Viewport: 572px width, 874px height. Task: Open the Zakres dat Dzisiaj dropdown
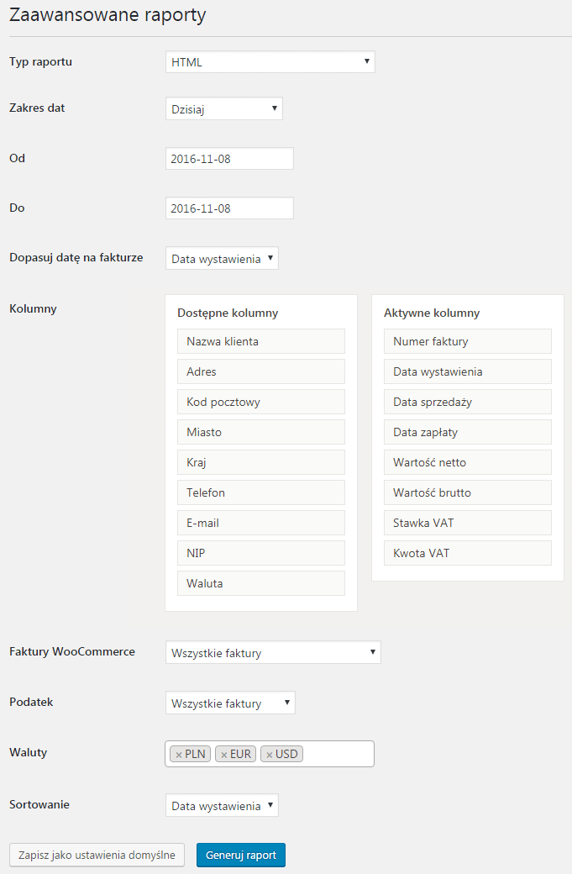(x=224, y=108)
